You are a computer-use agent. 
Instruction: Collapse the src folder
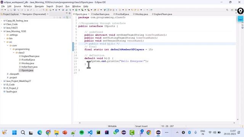coord(5,42)
